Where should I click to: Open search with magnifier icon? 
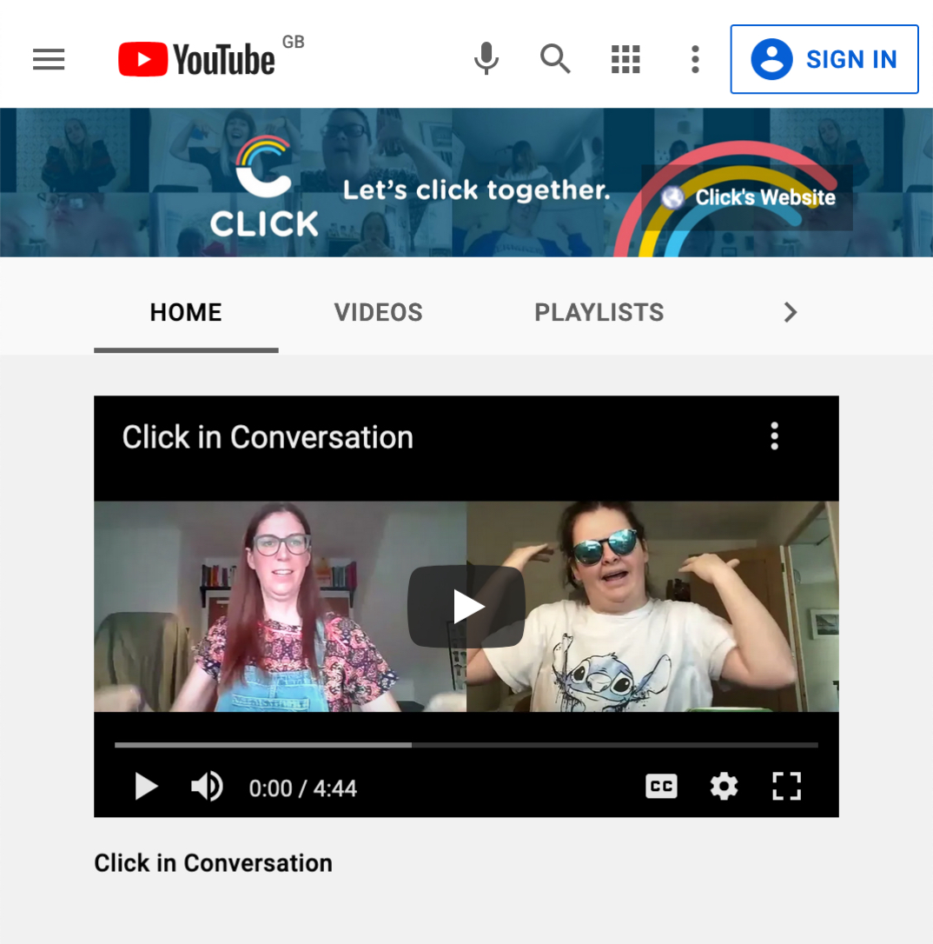[554, 59]
